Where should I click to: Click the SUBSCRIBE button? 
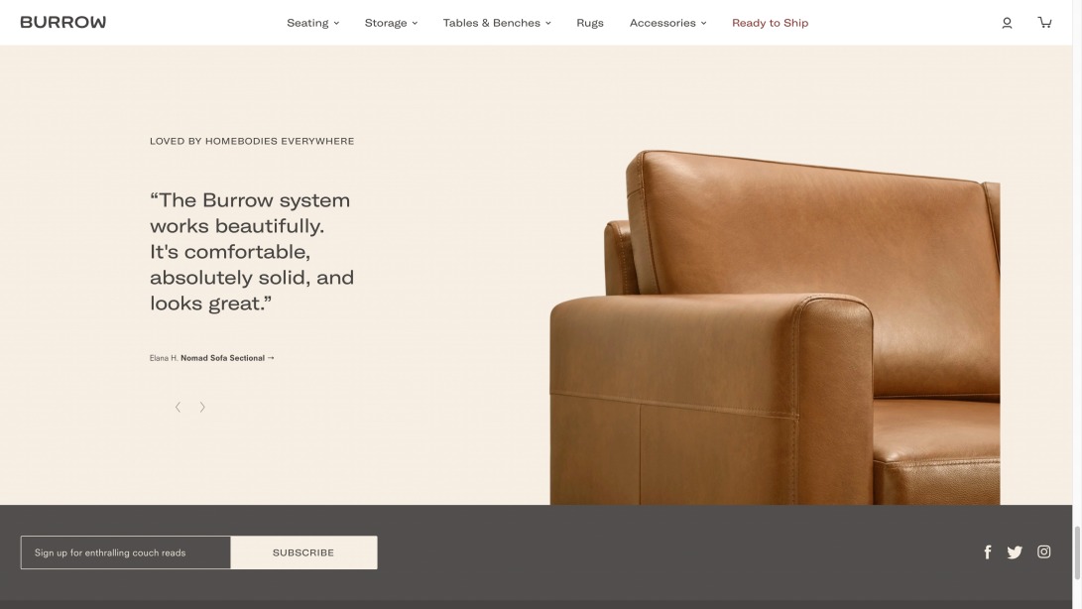303,552
